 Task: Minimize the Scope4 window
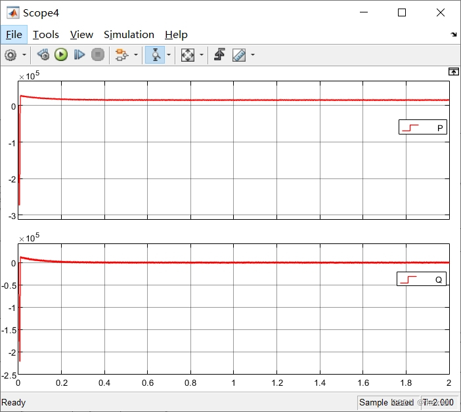(364, 12)
